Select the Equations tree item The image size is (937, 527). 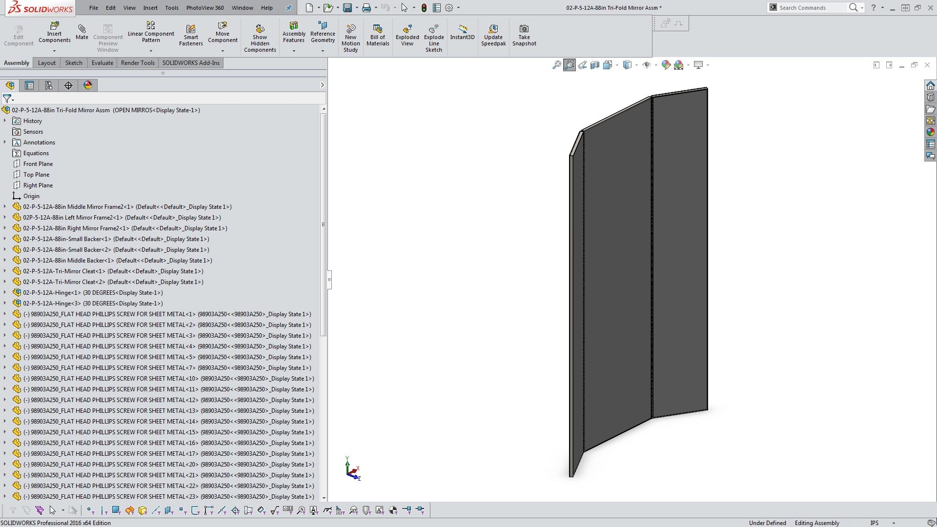click(36, 153)
